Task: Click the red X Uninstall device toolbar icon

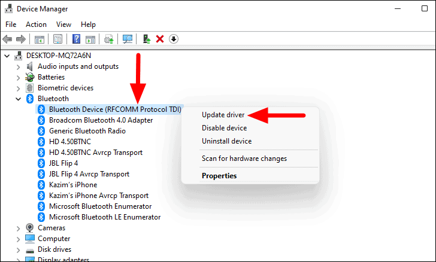Action: (x=160, y=39)
